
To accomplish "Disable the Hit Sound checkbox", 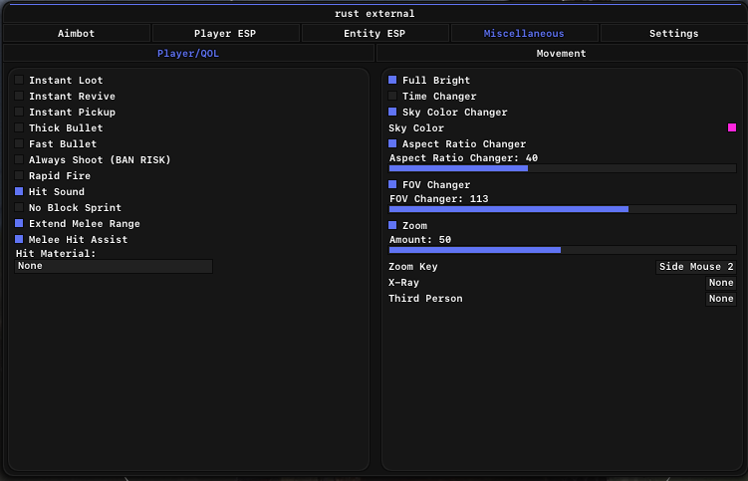I will (19, 191).
